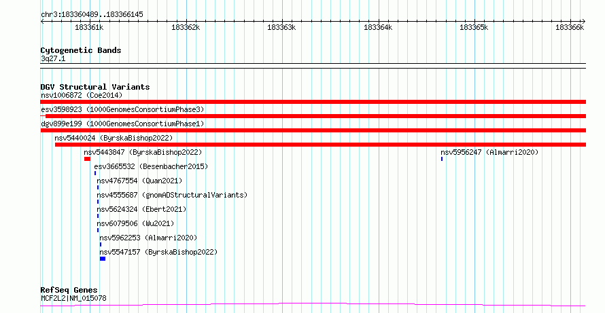This screenshot has height=313, width=605.
Task: Click the left arrowhead of the ruler
Action: (x=42, y=22)
